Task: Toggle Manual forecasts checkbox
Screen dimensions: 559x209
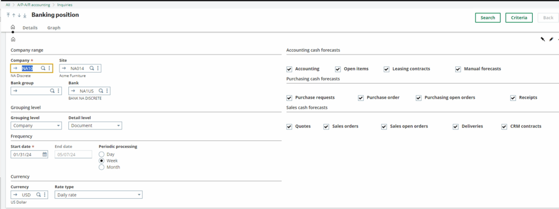Action: 458,69
